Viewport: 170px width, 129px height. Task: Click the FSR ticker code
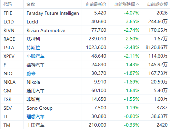[8, 99]
